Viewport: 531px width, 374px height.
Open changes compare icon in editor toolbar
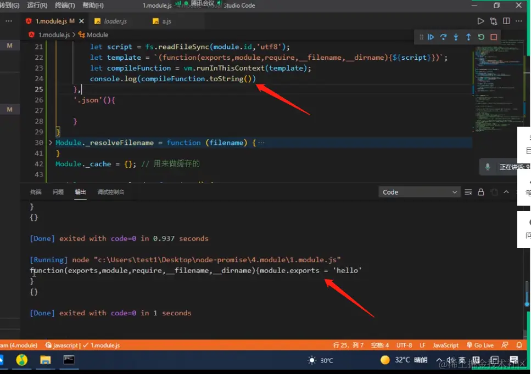pos(494,21)
